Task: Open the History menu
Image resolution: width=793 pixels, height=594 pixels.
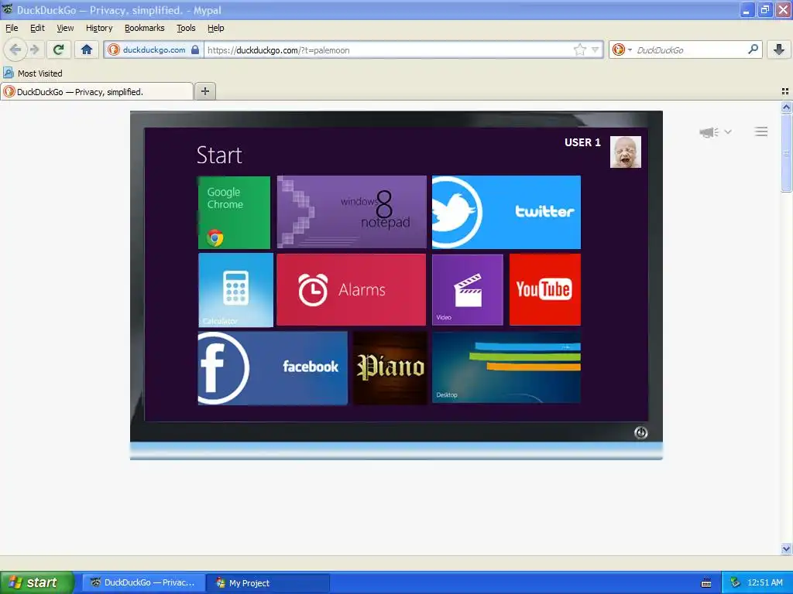Action: coord(99,28)
